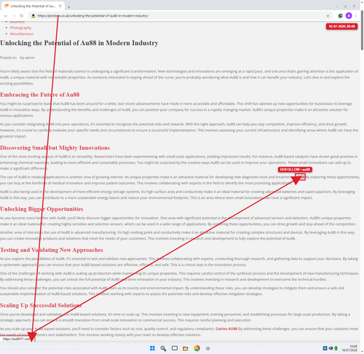This screenshot has height=354, width=364.
Task: Click the page's vertical scrollbar thumb
Action: pos(362,31)
